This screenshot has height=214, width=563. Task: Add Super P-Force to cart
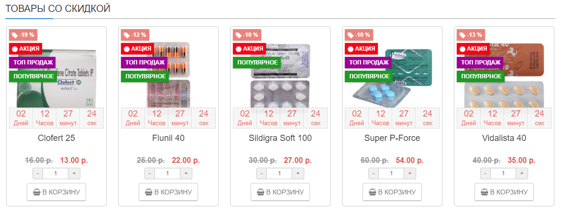[x=392, y=192]
